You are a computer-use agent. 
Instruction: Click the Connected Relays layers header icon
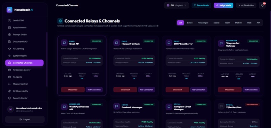tap(60, 21)
